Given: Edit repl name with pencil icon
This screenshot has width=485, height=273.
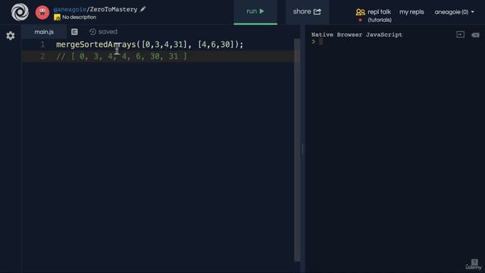Looking at the screenshot, I should (x=142, y=9).
